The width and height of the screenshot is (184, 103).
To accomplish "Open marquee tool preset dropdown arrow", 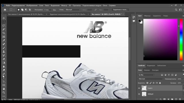I will tap(14, 10).
